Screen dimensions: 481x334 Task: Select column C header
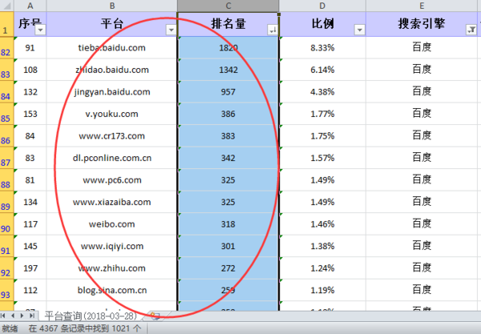[228, 6]
